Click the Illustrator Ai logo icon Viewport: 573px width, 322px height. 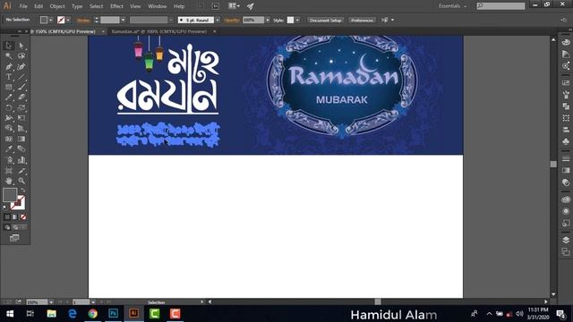tap(7, 6)
